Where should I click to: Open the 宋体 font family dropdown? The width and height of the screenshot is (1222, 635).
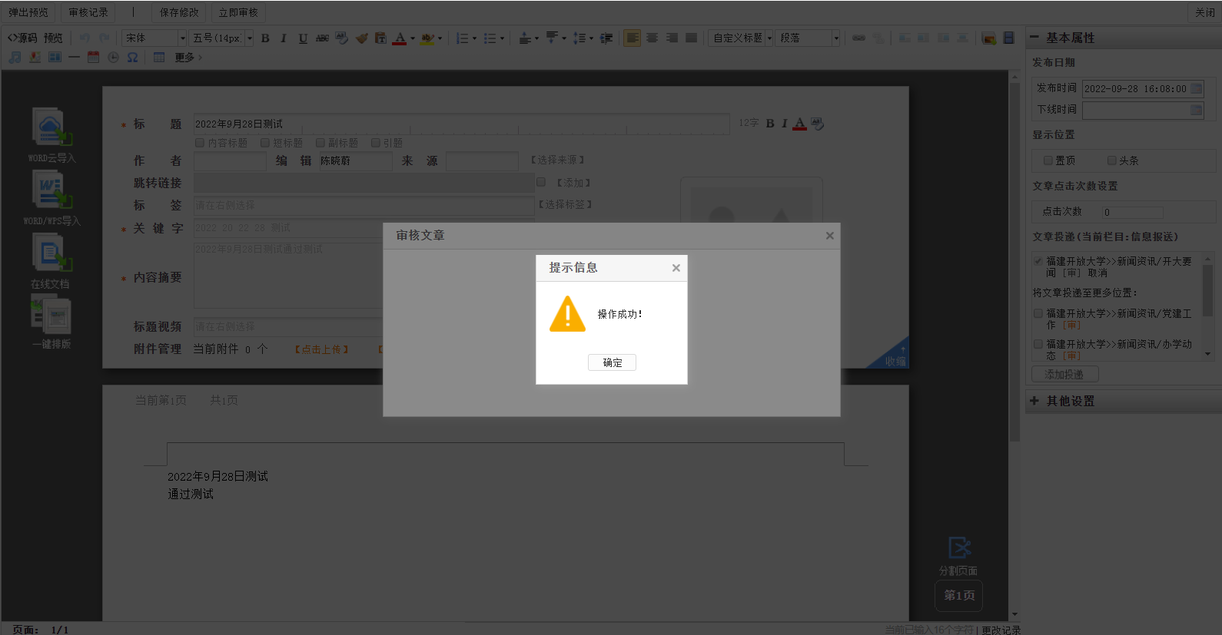(182, 38)
